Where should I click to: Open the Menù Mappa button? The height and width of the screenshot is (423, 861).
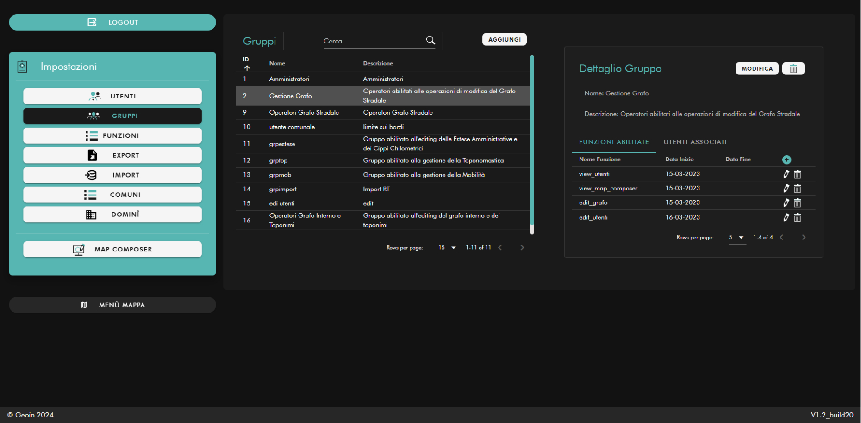(112, 305)
